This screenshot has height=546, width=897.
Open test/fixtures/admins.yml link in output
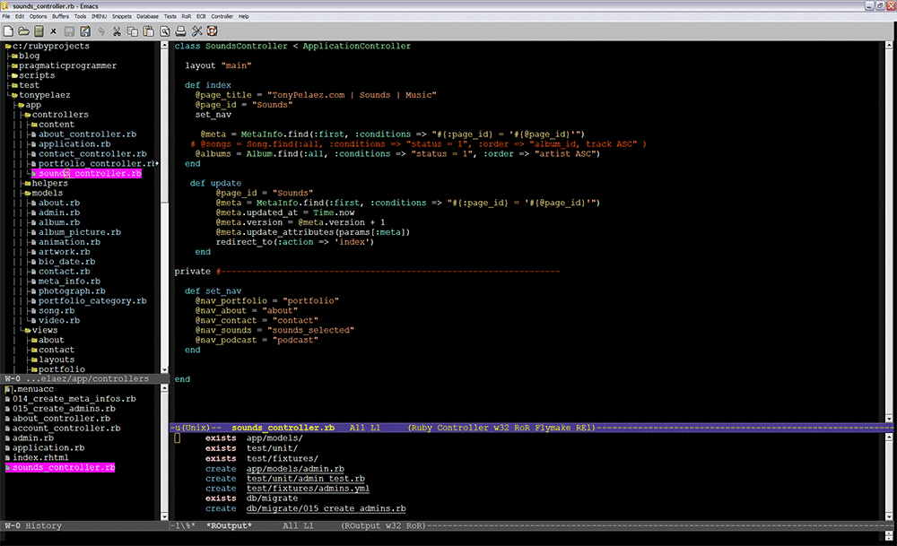click(x=308, y=489)
